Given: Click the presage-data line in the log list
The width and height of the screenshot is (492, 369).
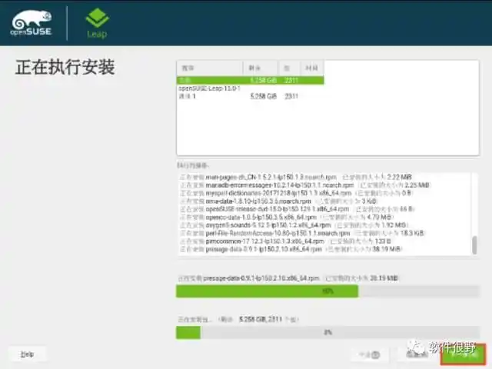Looking at the screenshot, I should click(x=291, y=249).
